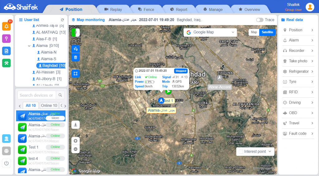
Task: Toggle the Trace switch
Action: pyautogui.click(x=259, y=20)
